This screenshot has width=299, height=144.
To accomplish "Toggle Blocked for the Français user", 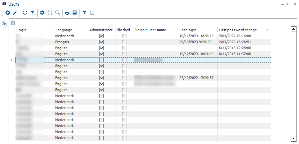I will point(124,42).
